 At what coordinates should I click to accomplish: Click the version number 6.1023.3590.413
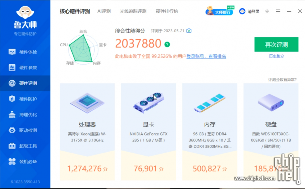tap(25, 182)
